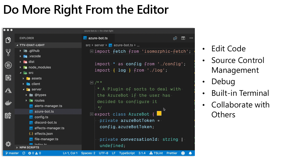Expand the node_modules folder

48,67
